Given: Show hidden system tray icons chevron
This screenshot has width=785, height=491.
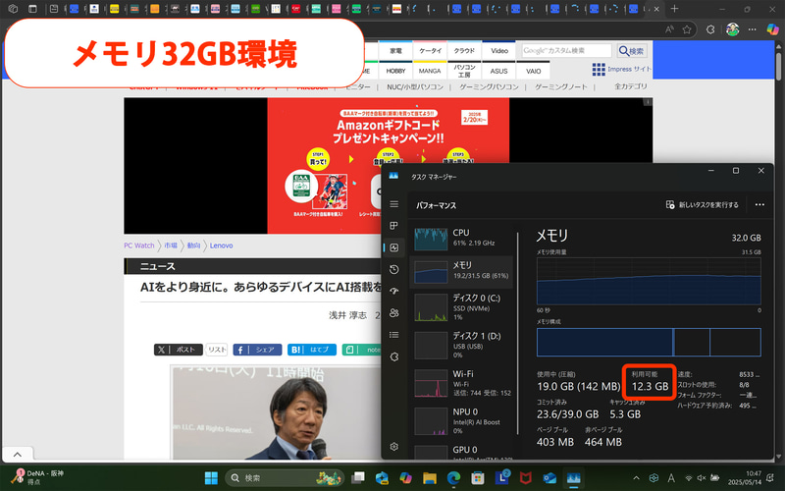Looking at the screenshot, I should click(636, 477).
